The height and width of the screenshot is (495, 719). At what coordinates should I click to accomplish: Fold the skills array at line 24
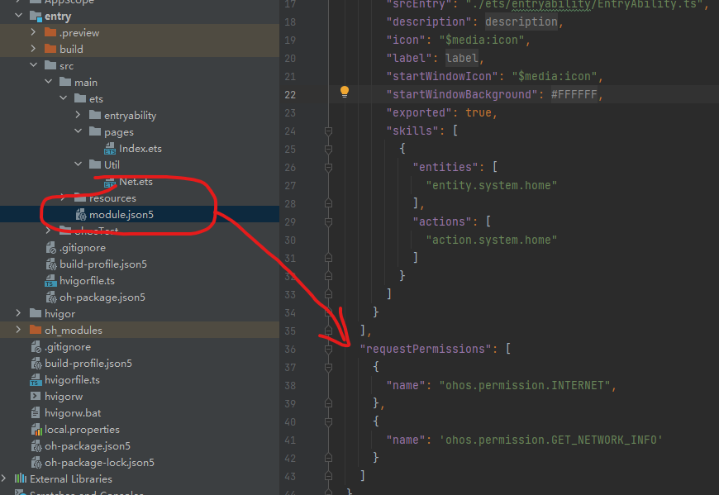tap(328, 131)
